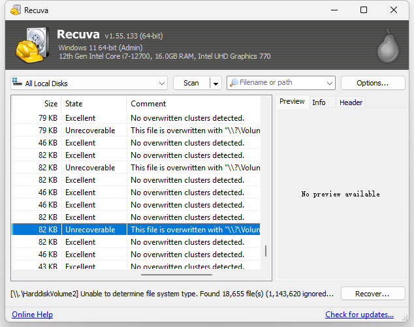
Task: Switch to the Preview tab
Action: [292, 102]
